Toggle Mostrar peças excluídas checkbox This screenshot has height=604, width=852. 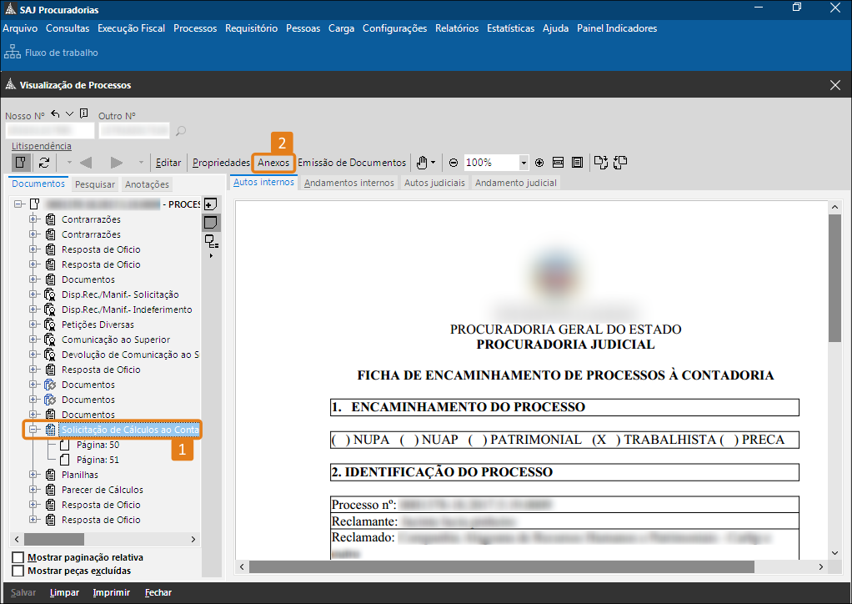tap(18, 571)
